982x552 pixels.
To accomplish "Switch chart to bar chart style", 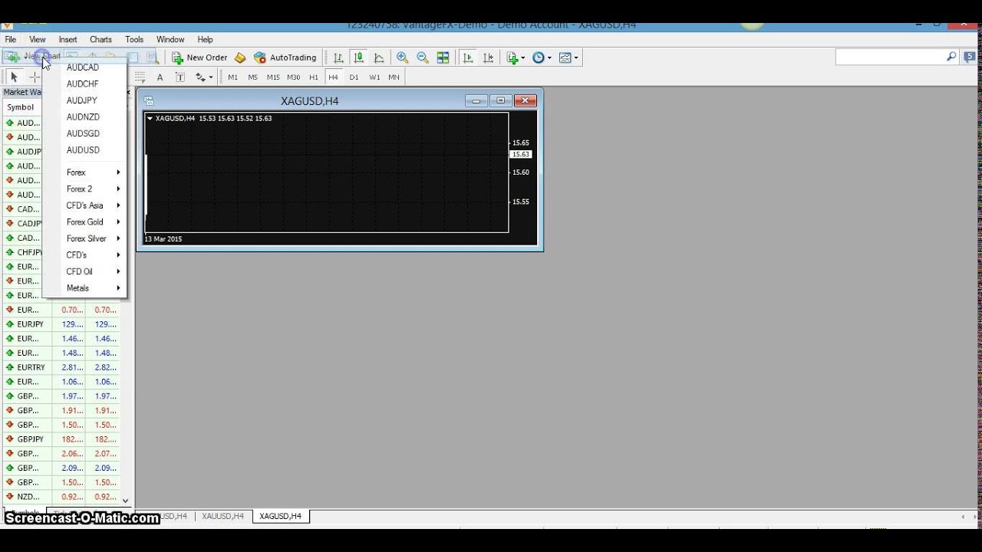I will click(338, 58).
